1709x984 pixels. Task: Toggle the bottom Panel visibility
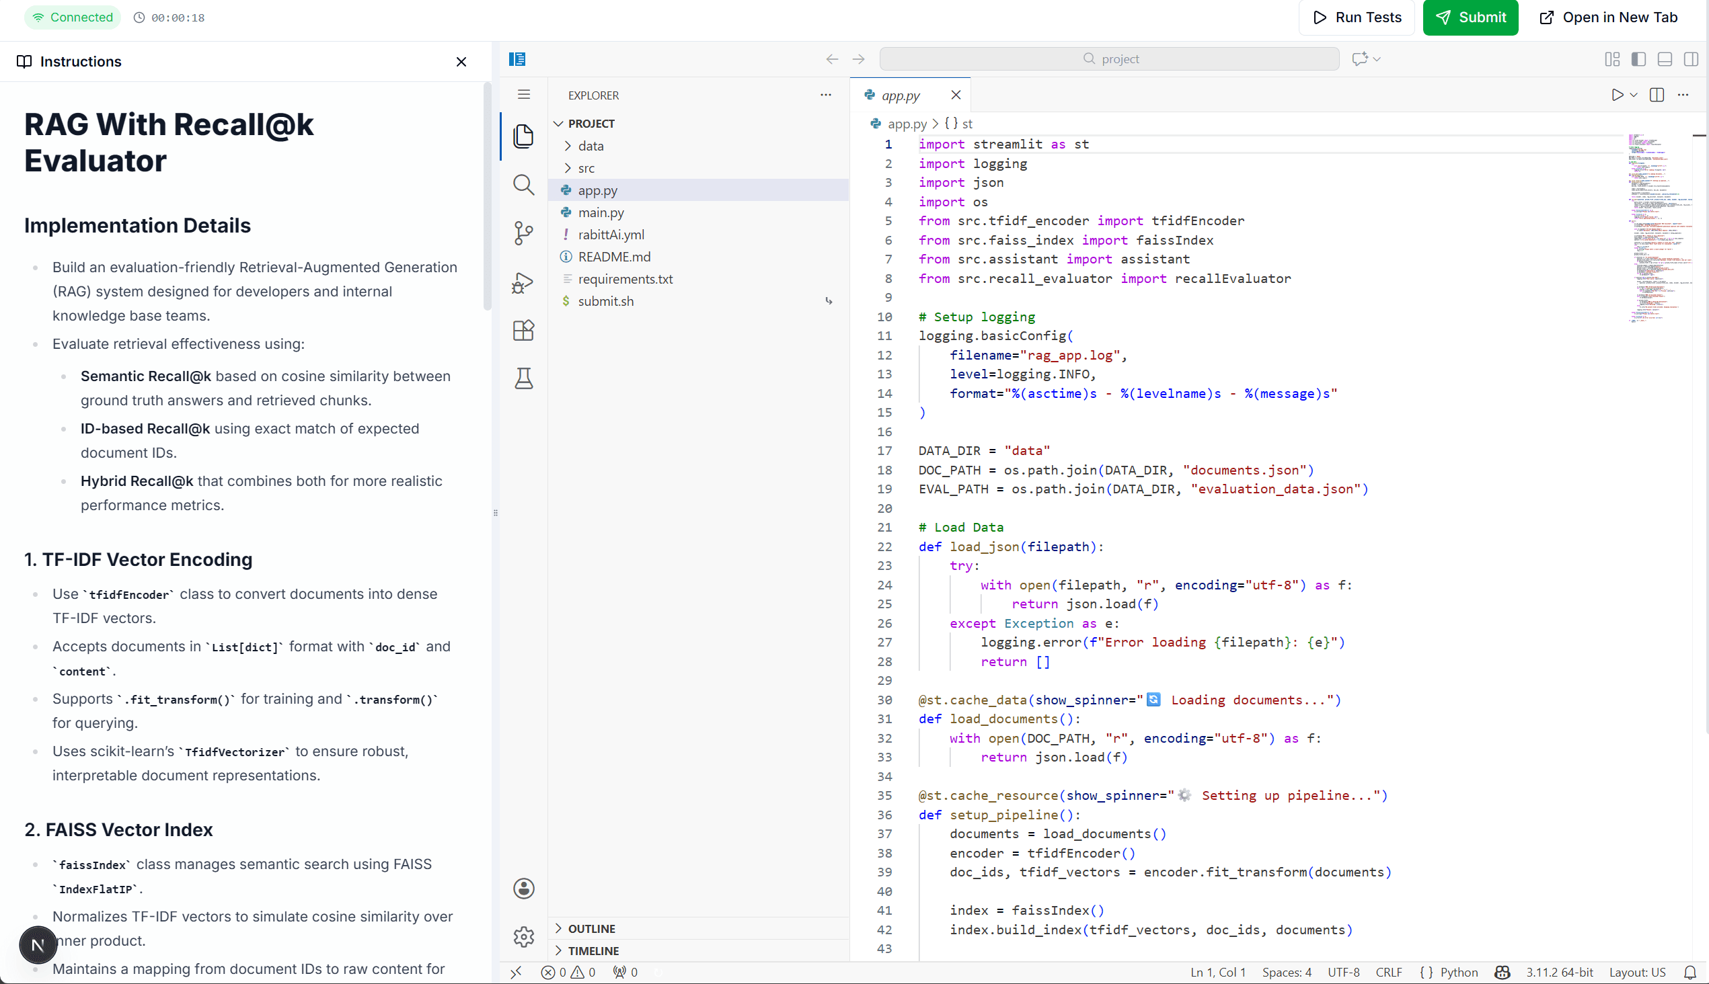click(1665, 59)
